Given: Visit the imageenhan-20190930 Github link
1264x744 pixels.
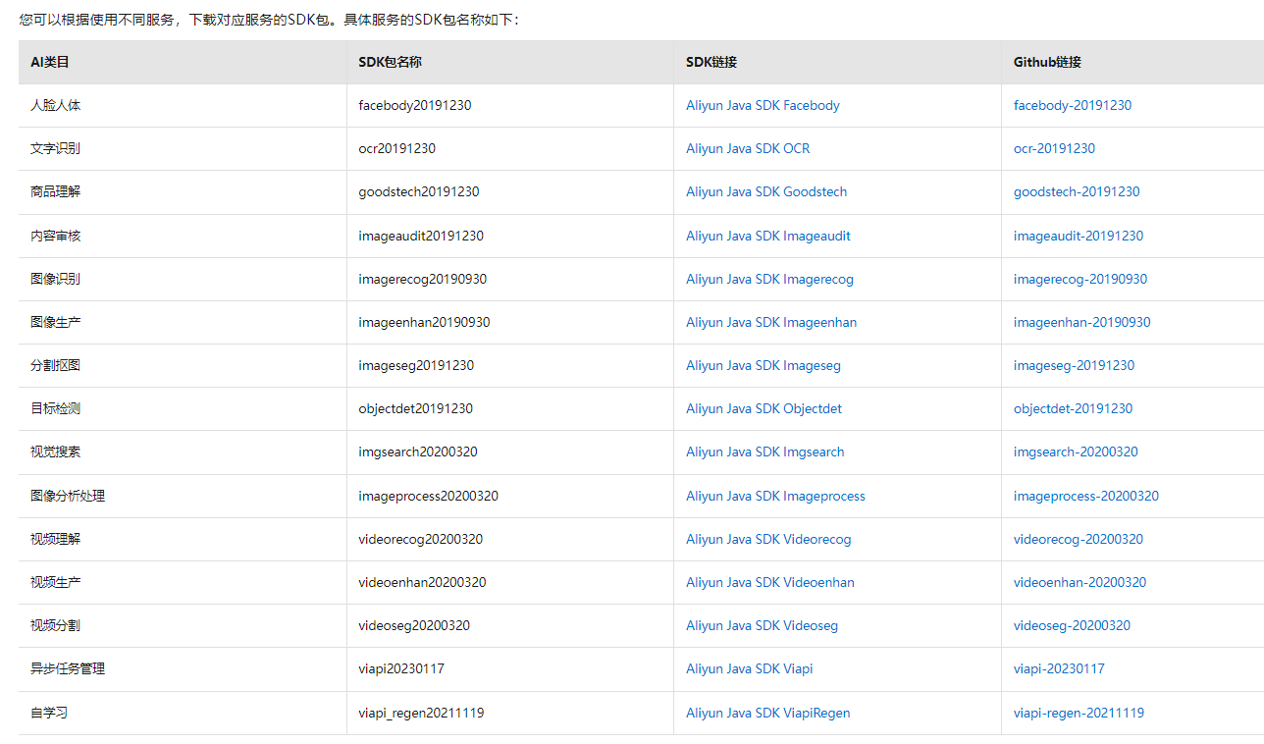Looking at the screenshot, I should pos(1082,322).
